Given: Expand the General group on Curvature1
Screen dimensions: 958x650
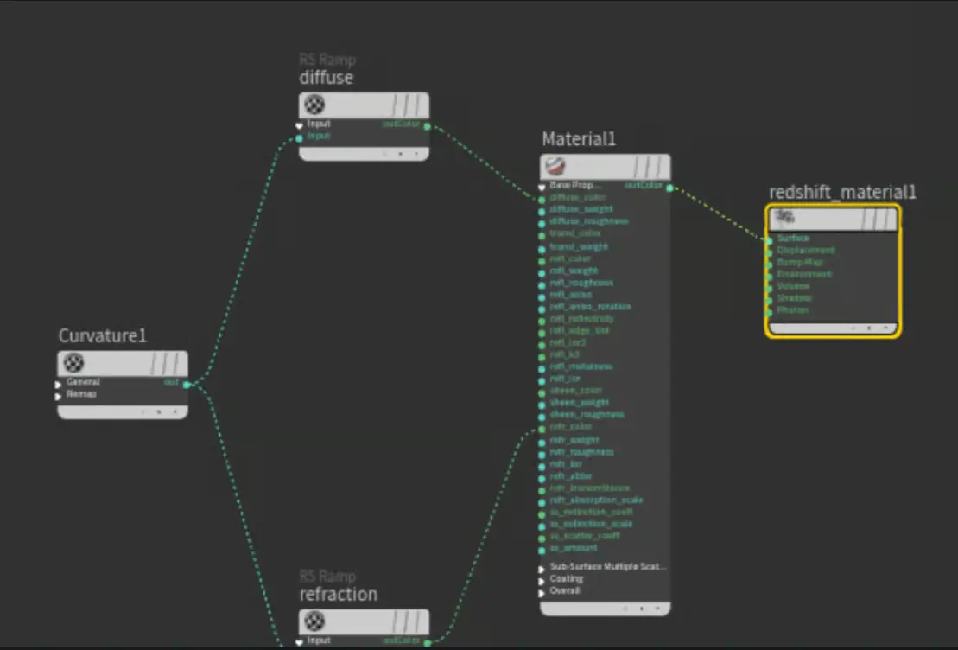Looking at the screenshot, I should pyautogui.click(x=60, y=383).
